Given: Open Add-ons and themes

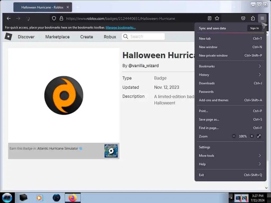Looking at the screenshot, I should pyautogui.click(x=231, y=100).
